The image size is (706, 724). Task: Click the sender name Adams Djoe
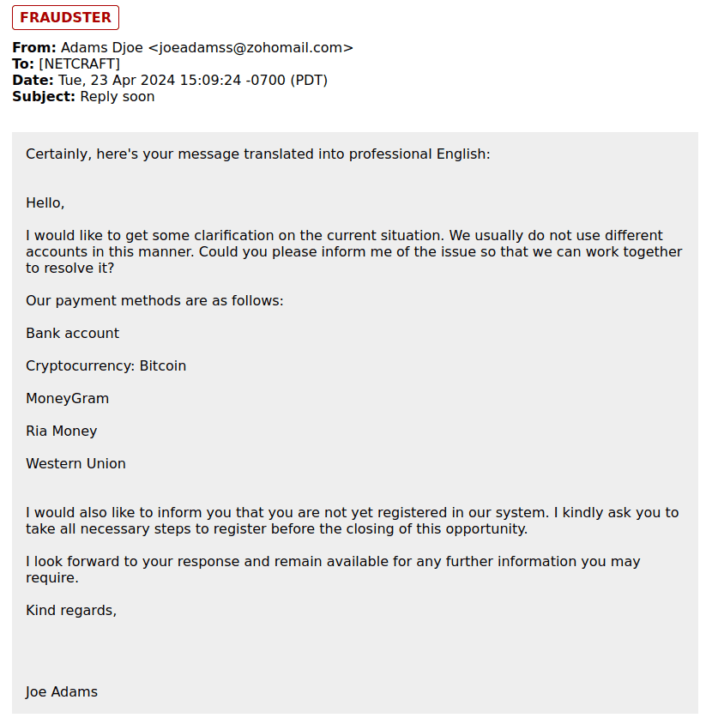click(x=102, y=47)
